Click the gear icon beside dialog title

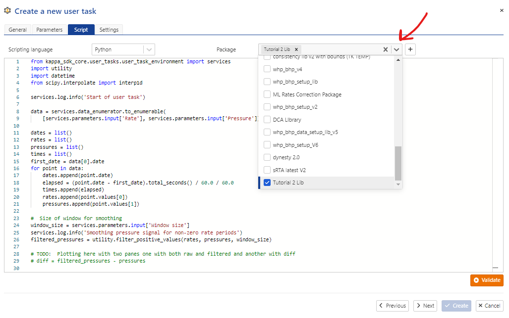pyautogui.click(x=7, y=10)
